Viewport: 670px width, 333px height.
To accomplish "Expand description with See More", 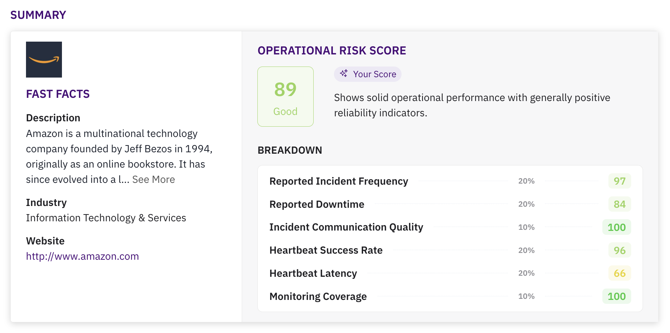I will click(x=153, y=179).
